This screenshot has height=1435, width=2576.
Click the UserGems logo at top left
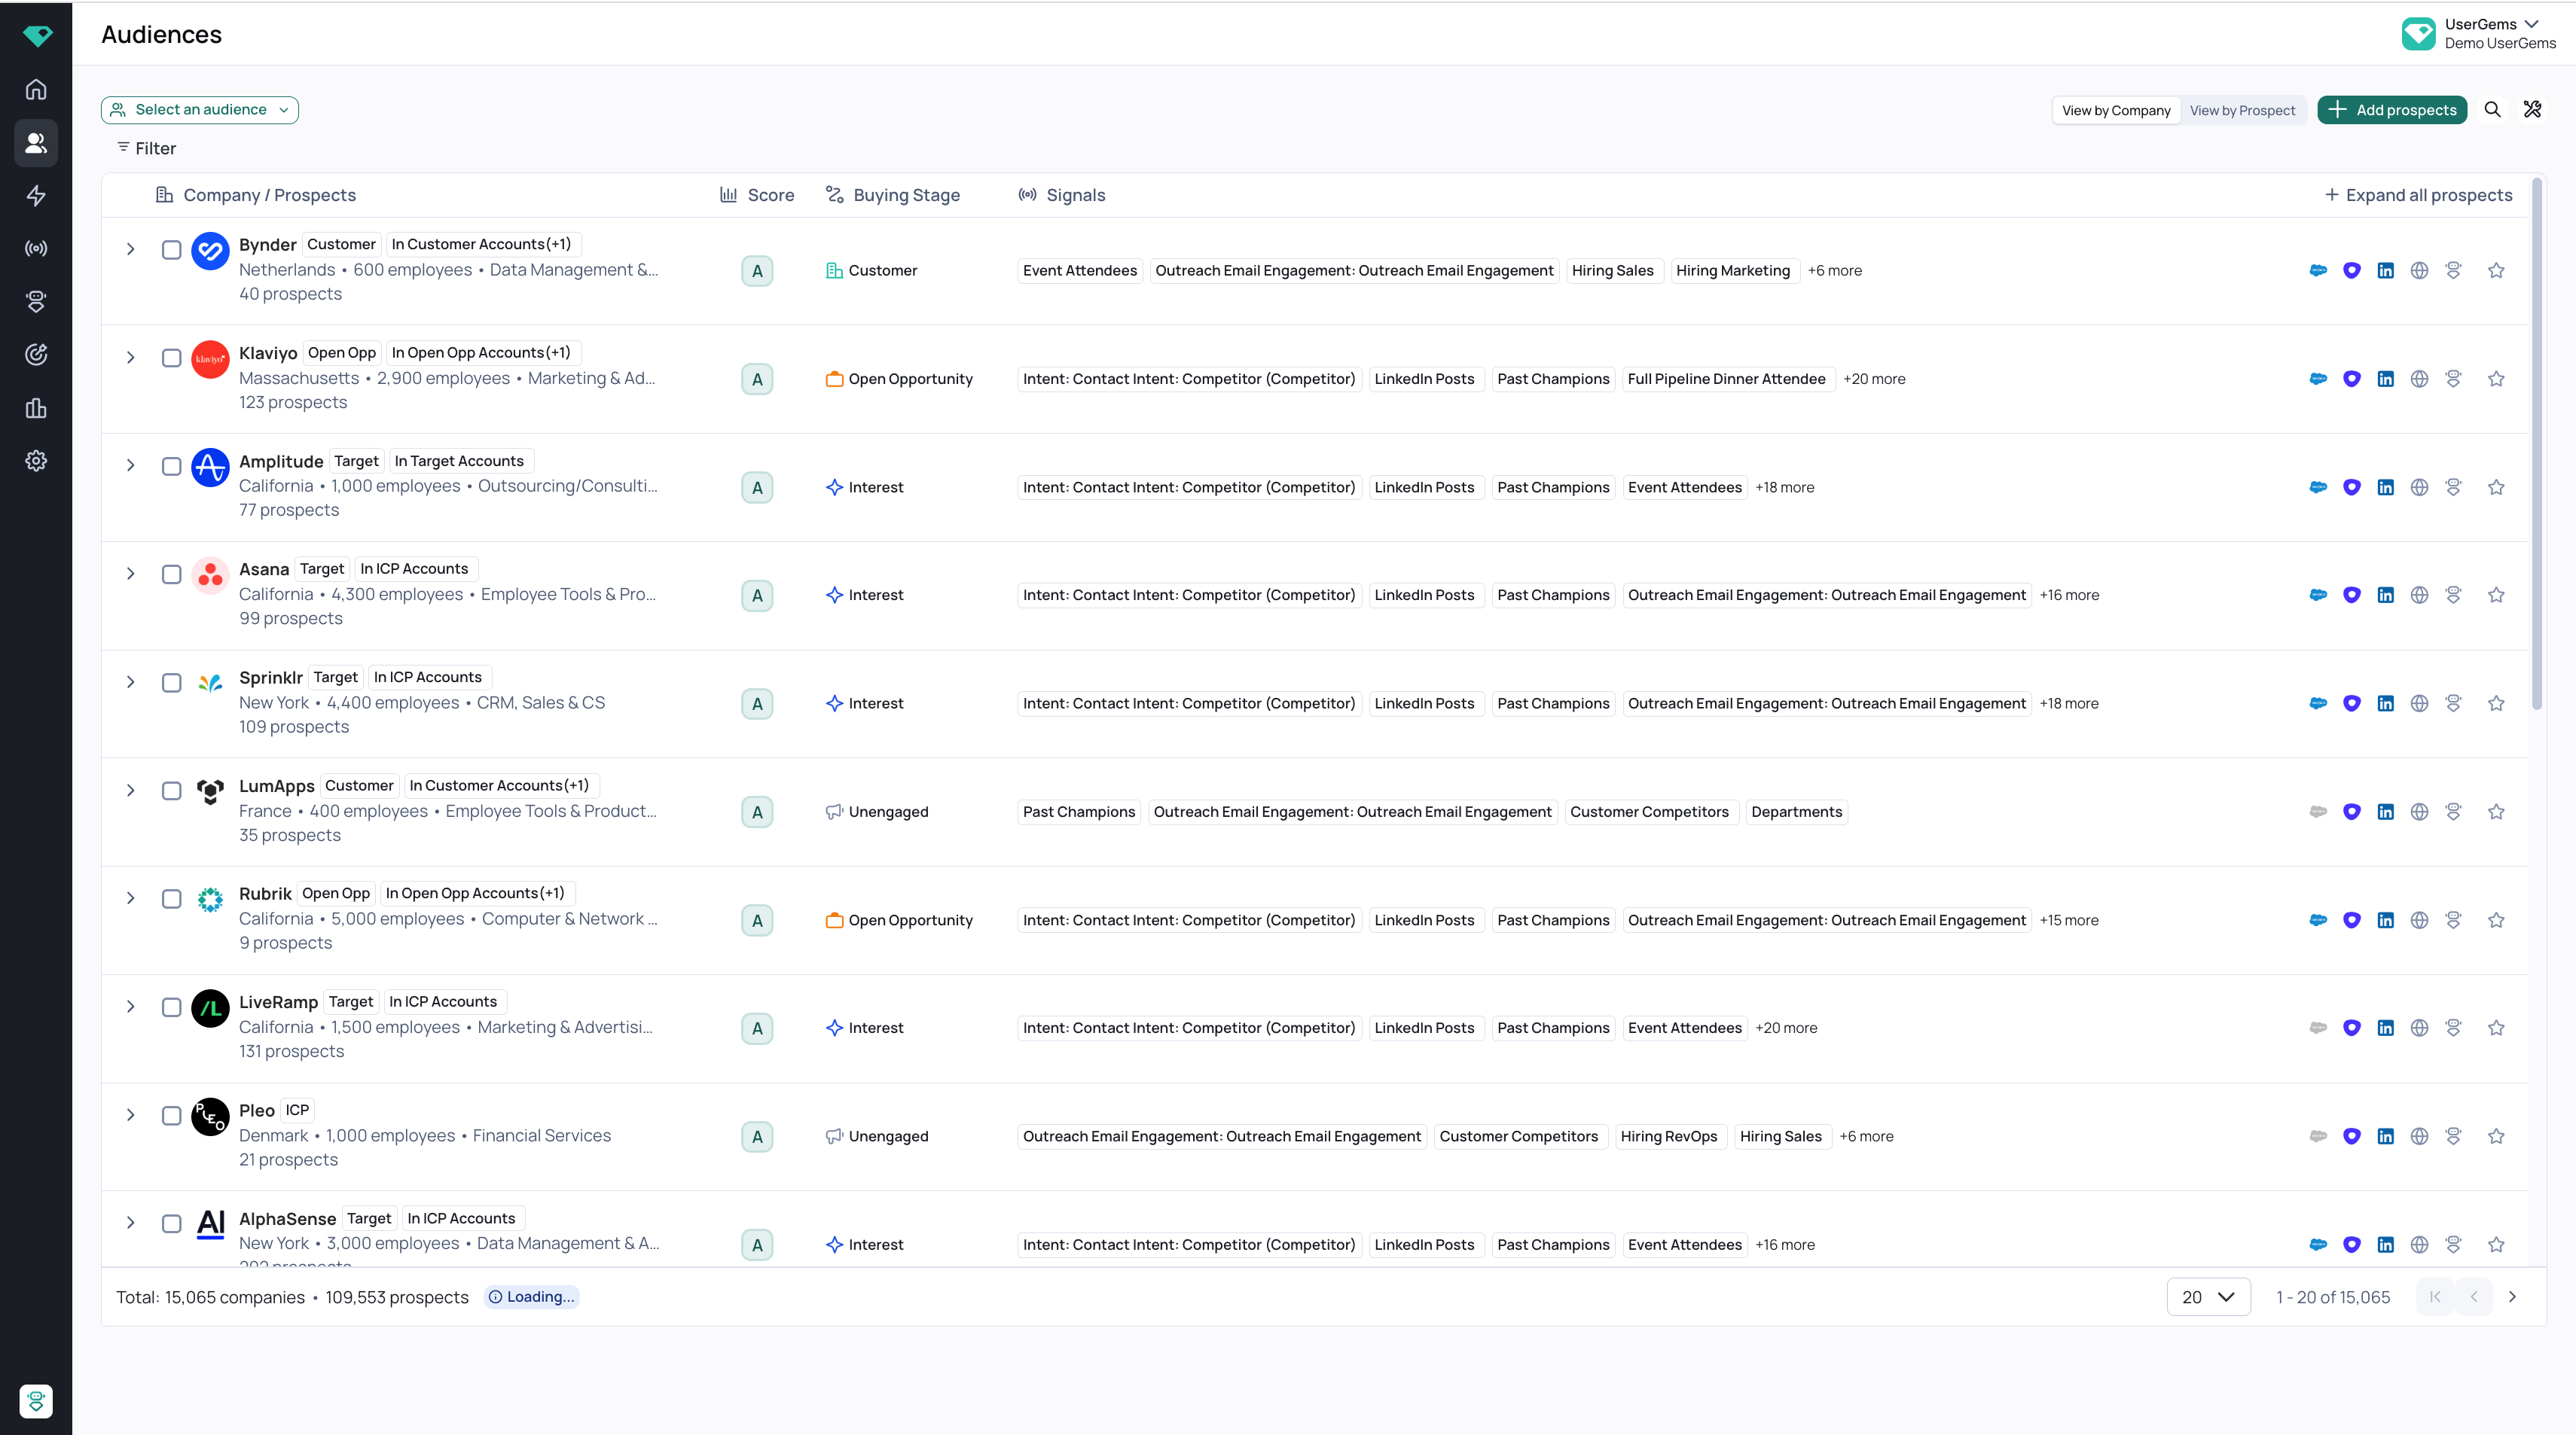tap(37, 36)
